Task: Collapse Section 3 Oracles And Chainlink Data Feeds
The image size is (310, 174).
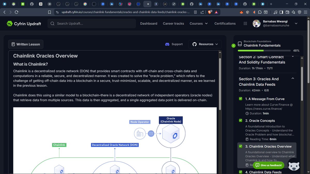Action: tap(293, 78)
